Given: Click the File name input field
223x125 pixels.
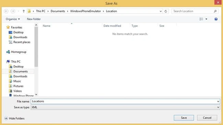Looking at the screenshot, I should click(124, 101).
